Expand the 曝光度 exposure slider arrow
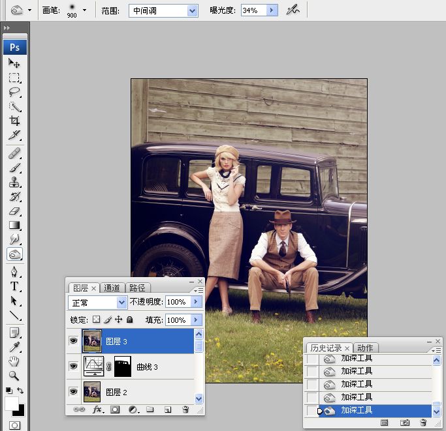The image size is (446, 431). [x=272, y=11]
